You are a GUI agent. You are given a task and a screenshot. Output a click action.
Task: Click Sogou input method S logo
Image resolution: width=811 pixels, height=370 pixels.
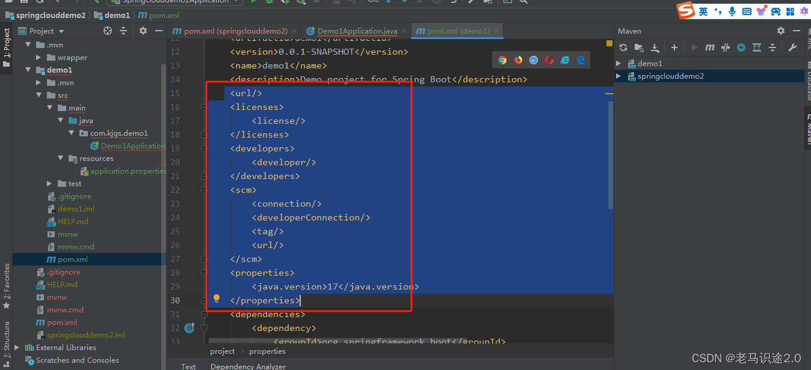pyautogui.click(x=685, y=11)
